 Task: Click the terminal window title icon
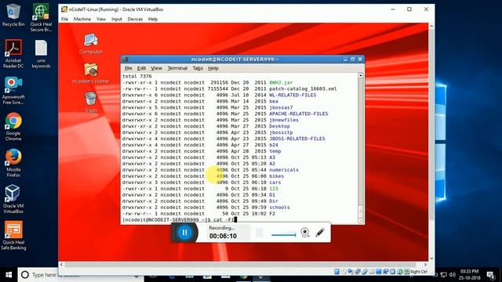point(125,60)
